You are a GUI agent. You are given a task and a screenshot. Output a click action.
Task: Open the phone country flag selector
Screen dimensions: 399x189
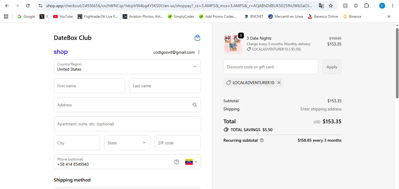(x=191, y=162)
